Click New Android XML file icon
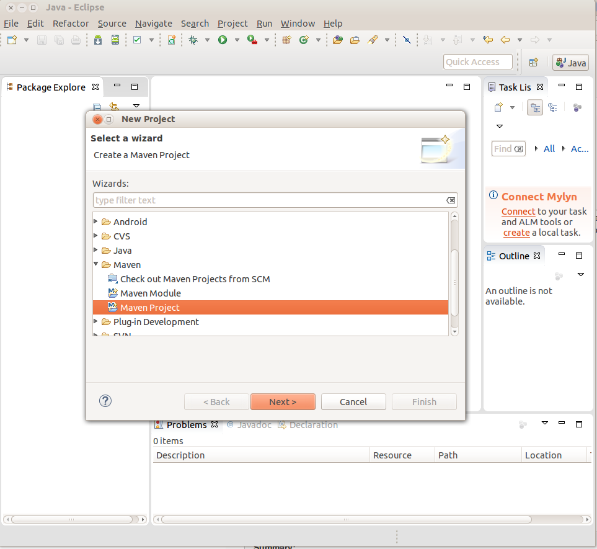597x549 pixels. (x=172, y=40)
